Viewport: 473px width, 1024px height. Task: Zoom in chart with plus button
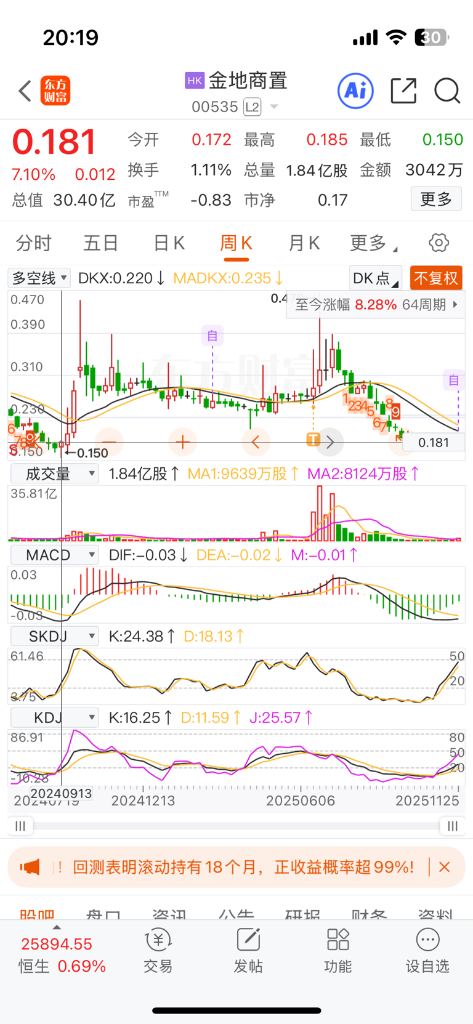click(182, 441)
